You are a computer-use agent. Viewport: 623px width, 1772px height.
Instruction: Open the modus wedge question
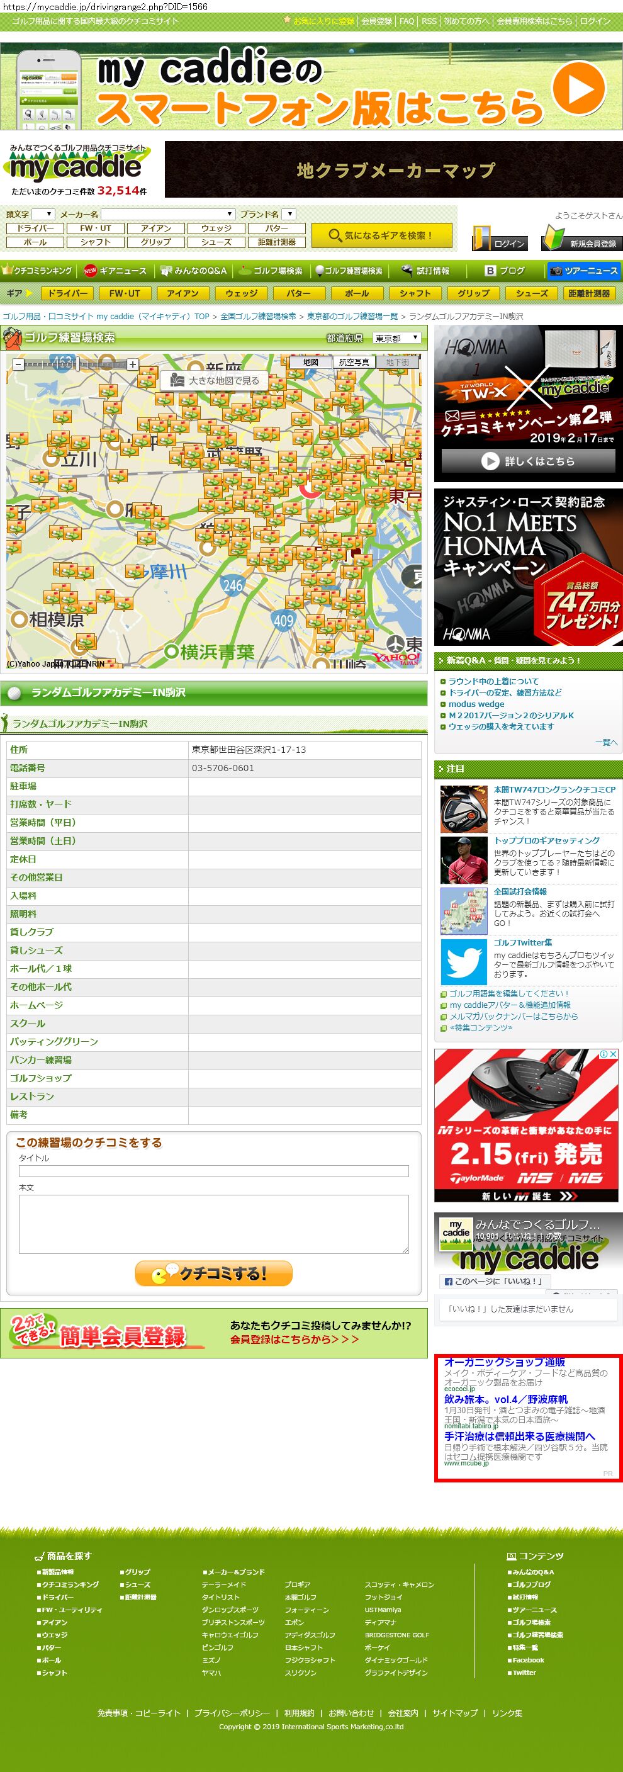coord(476,704)
